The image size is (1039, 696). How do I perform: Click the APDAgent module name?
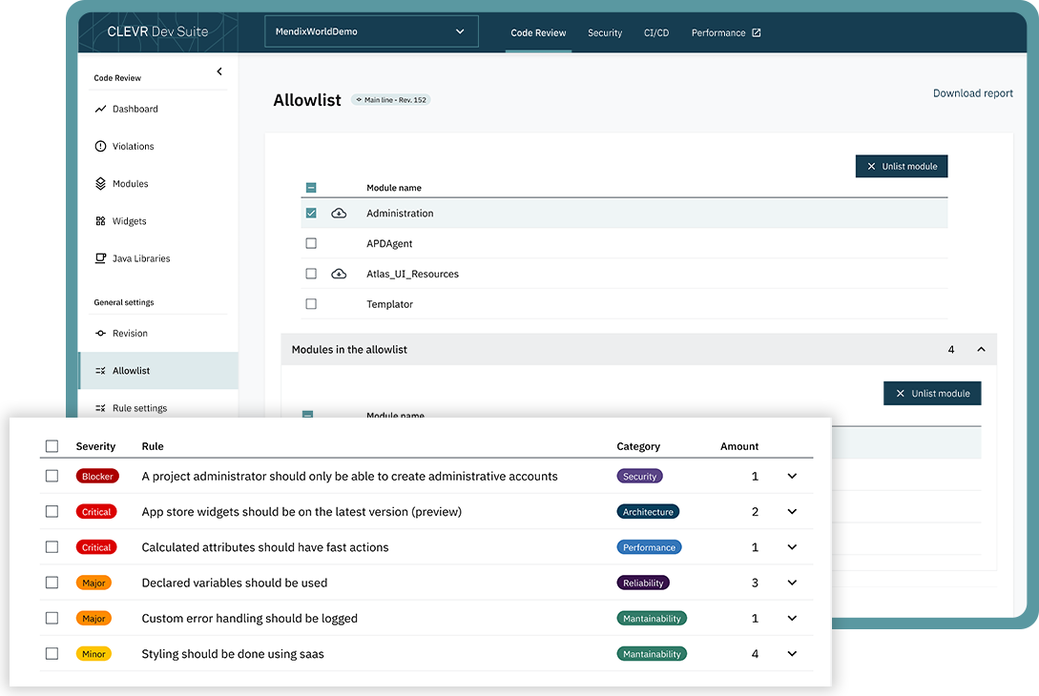(x=389, y=244)
